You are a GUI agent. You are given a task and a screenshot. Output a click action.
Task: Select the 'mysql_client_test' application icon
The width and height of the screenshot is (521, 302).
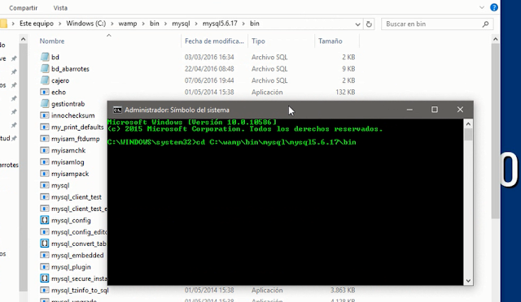(x=45, y=197)
